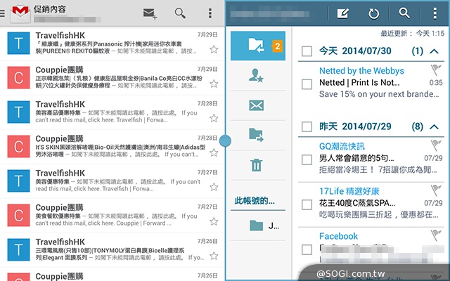
Task: Compose new mail in Gmail
Action: [x=150, y=13]
